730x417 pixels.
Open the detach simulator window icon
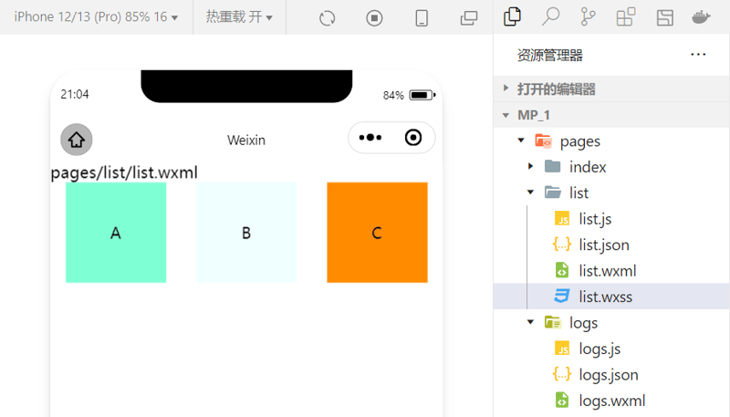point(469,18)
